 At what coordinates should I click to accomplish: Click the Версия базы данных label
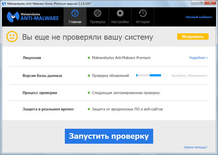click(42, 76)
